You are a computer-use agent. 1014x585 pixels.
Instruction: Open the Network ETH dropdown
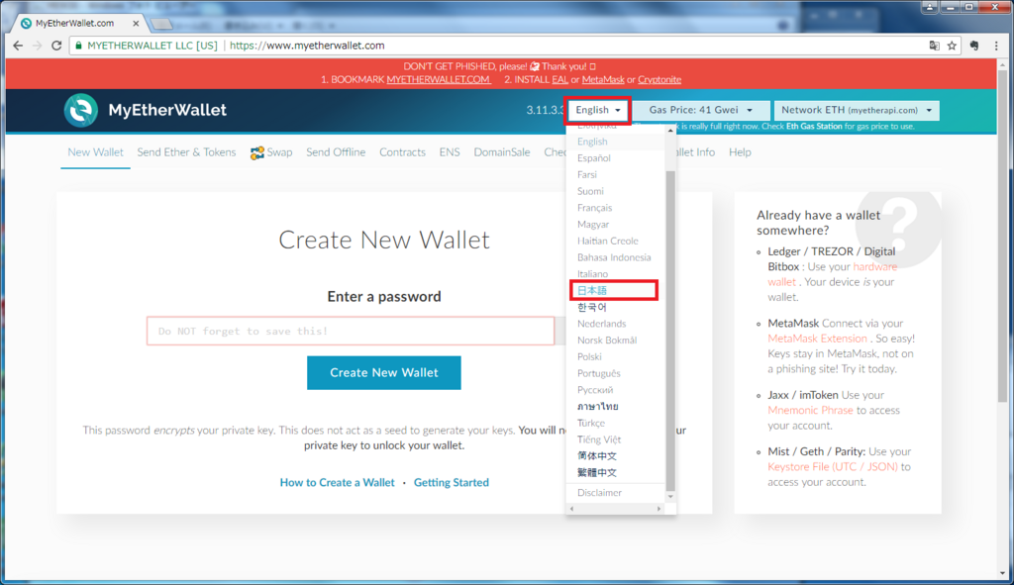857,110
